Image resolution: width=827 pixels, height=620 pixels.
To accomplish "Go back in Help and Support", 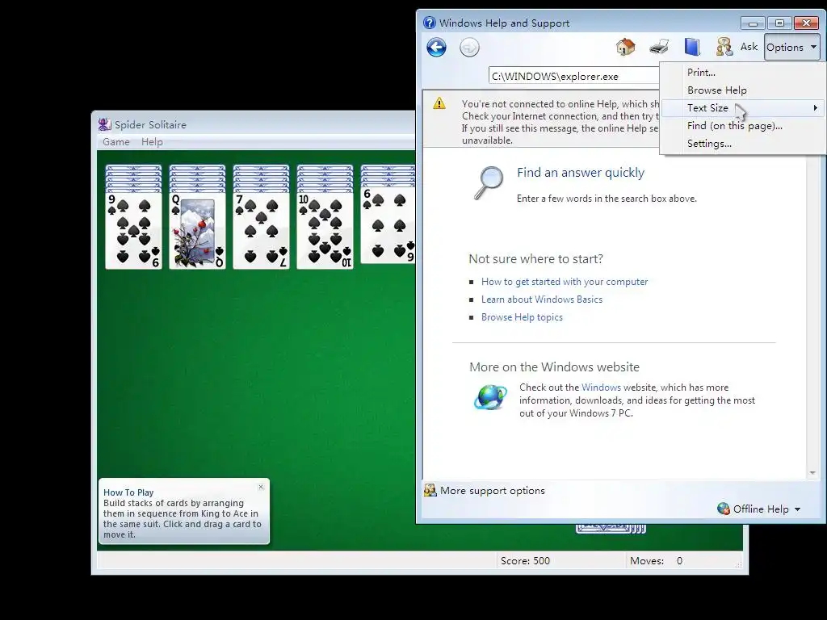I will 436,48.
